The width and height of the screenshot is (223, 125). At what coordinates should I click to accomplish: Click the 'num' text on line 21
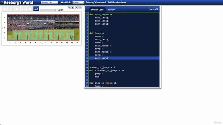tap(97, 77)
